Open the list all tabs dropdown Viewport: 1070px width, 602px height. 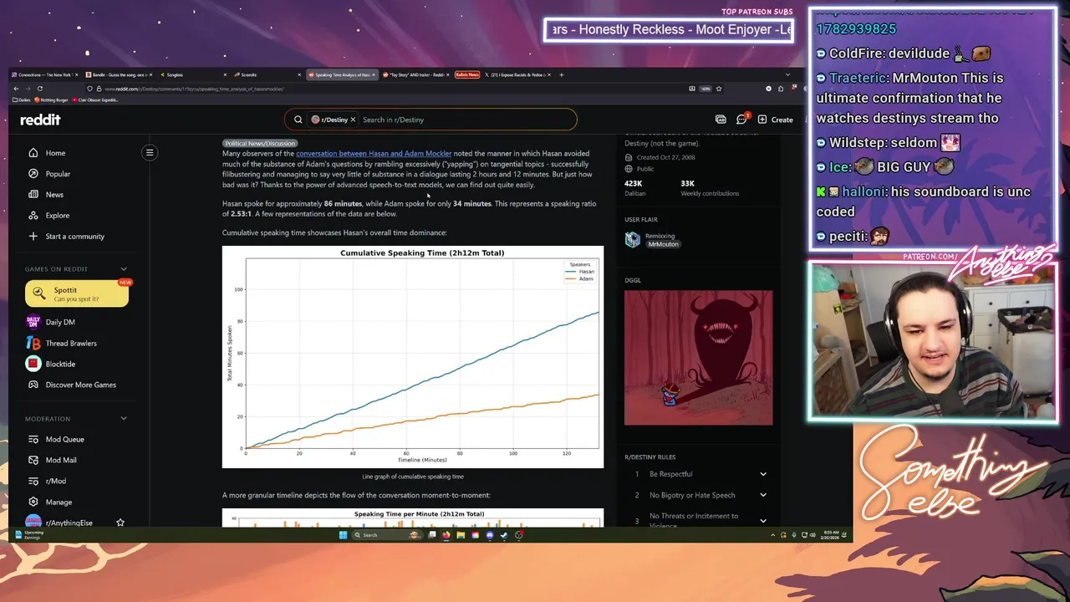[x=787, y=74]
